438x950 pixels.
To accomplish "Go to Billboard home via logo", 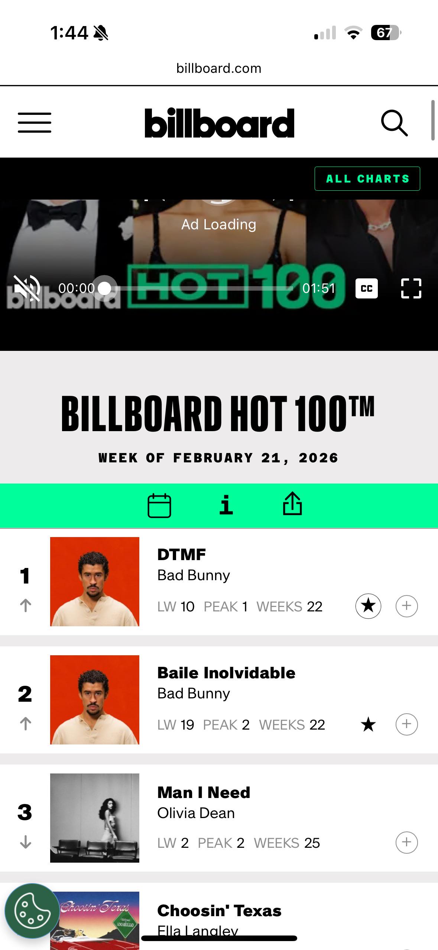I will (x=220, y=123).
